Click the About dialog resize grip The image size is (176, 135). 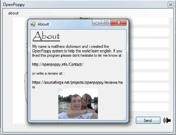click(x=125, y=118)
